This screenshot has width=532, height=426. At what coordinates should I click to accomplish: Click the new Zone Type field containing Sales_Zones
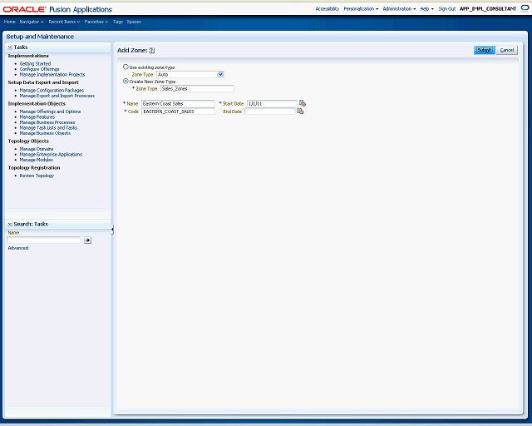pyautogui.click(x=197, y=89)
